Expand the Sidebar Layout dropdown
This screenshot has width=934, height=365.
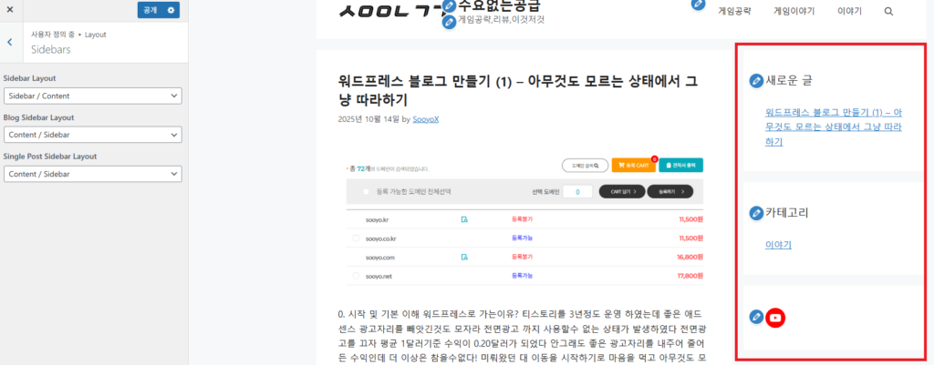pos(92,96)
